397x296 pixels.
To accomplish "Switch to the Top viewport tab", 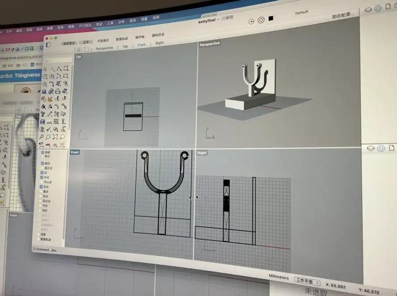I will 125,47.
